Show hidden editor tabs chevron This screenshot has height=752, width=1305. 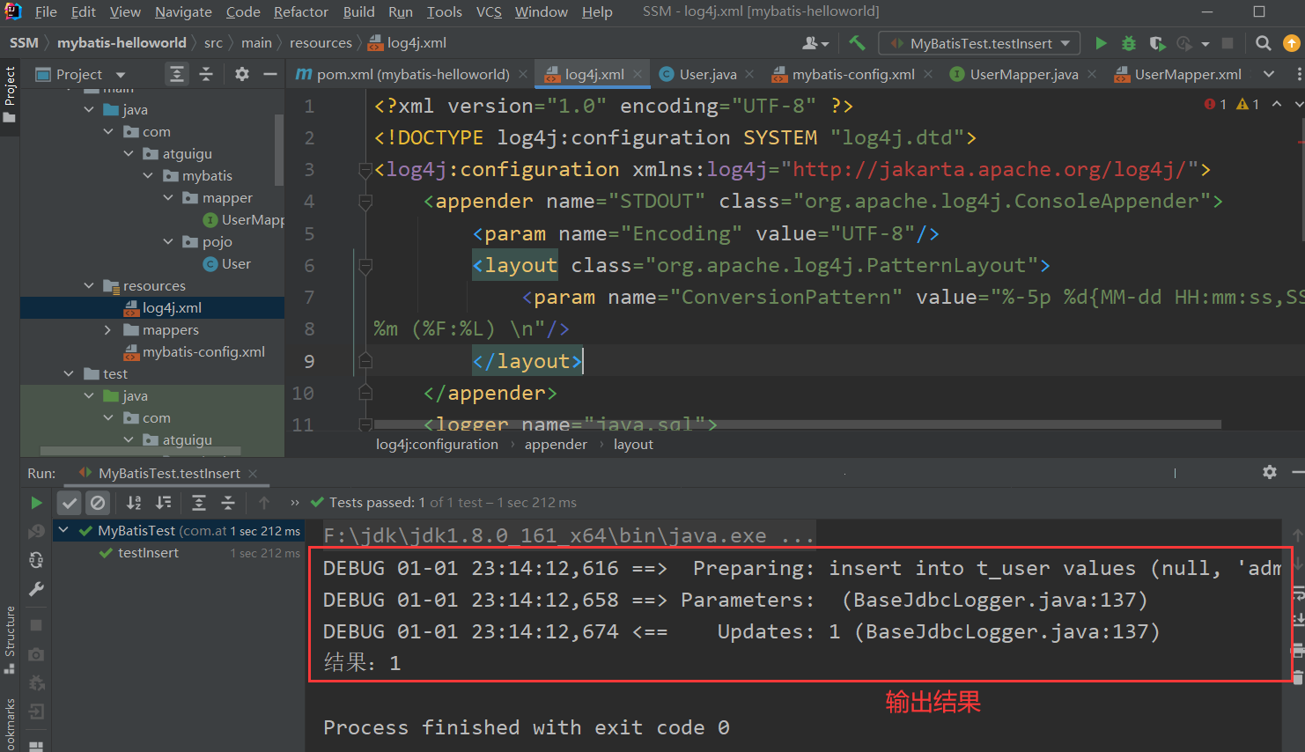[x=1269, y=74]
